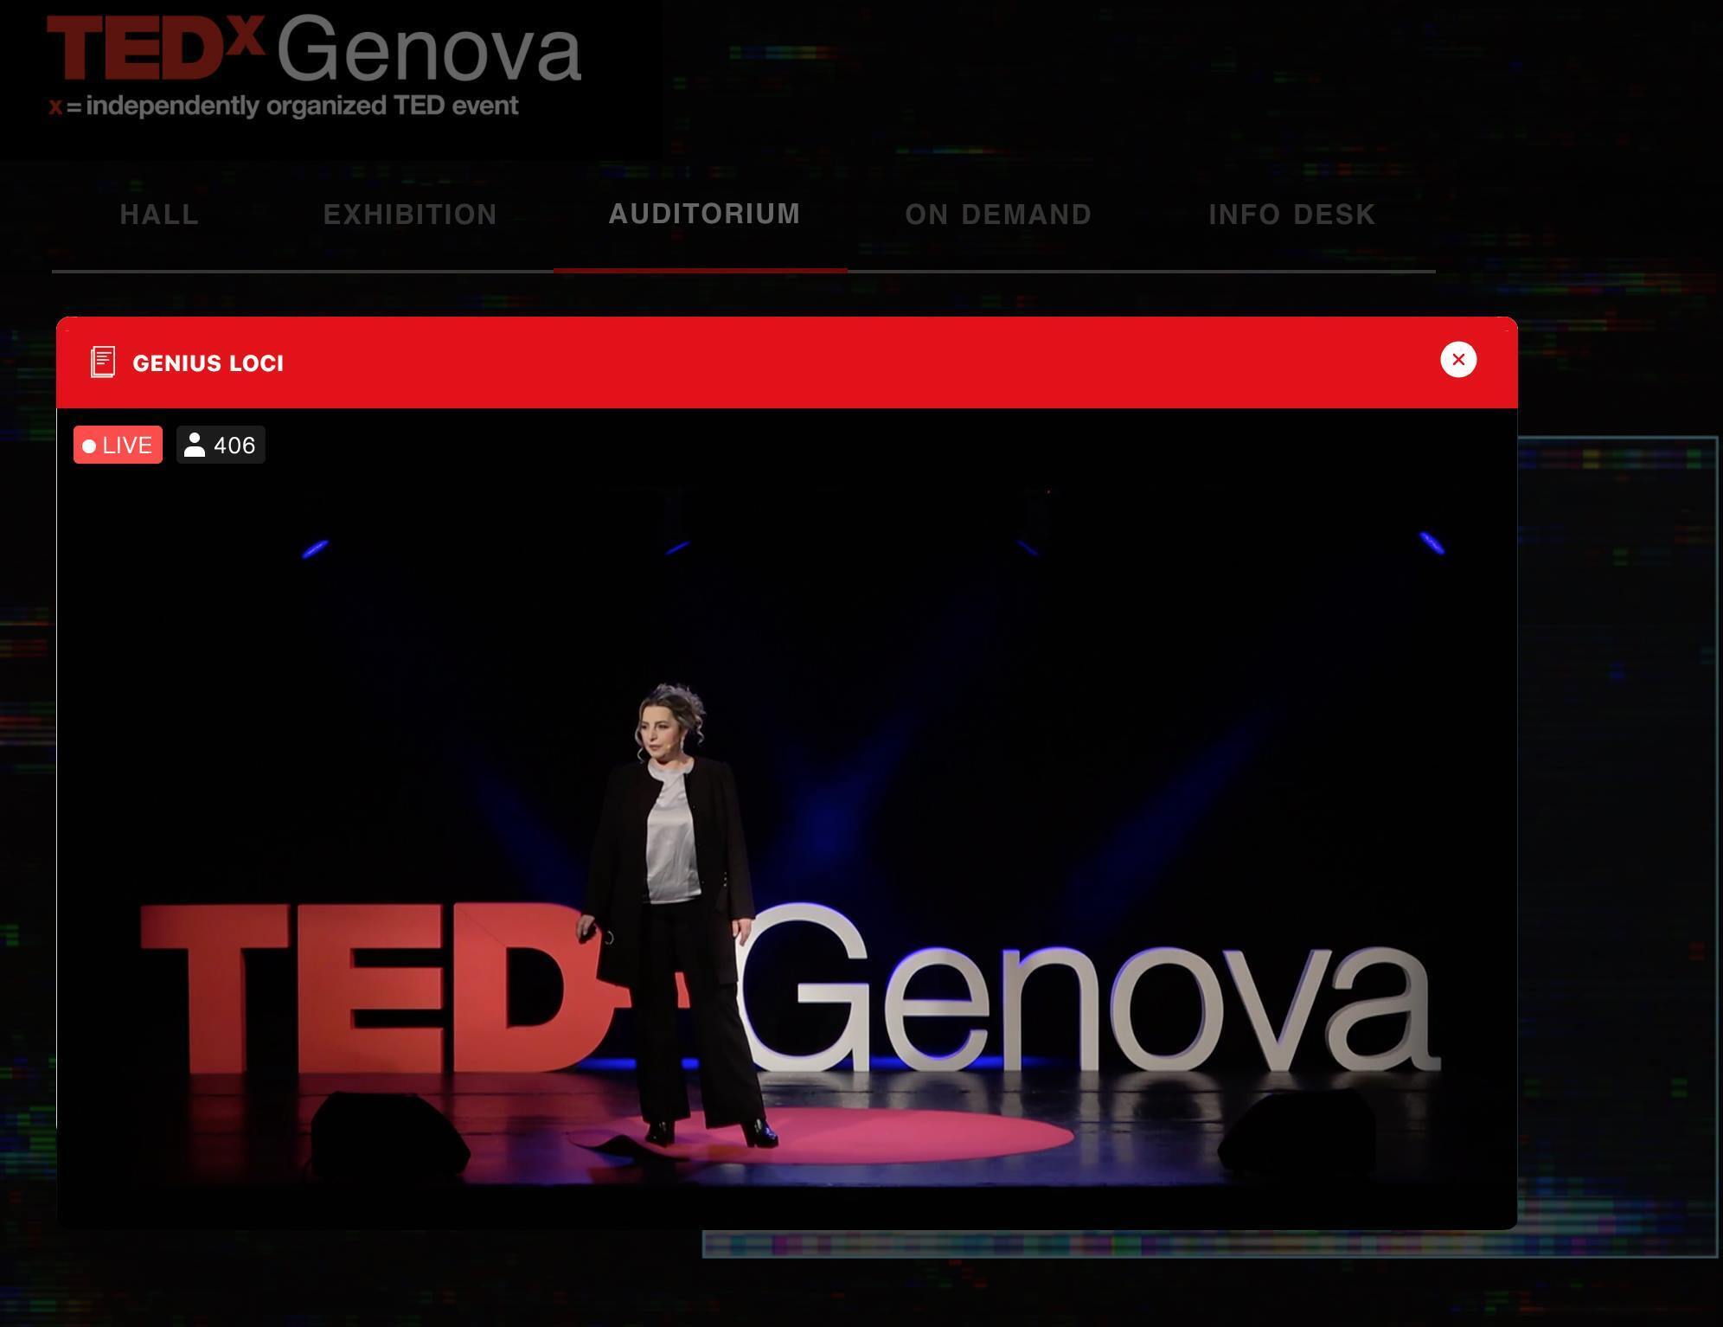
Task: Expand the ON DEMAND section
Action: [x=997, y=214]
